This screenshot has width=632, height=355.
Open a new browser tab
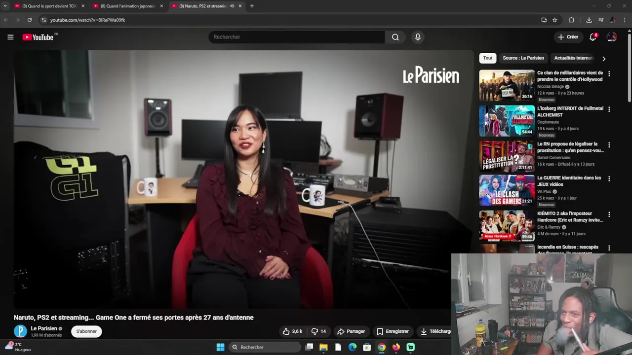252,6
